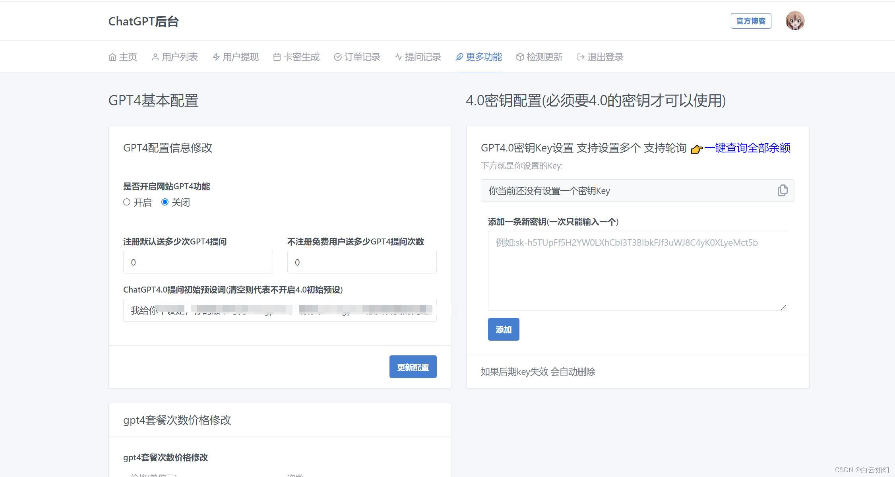Click the home icon beside 主页

coord(112,57)
